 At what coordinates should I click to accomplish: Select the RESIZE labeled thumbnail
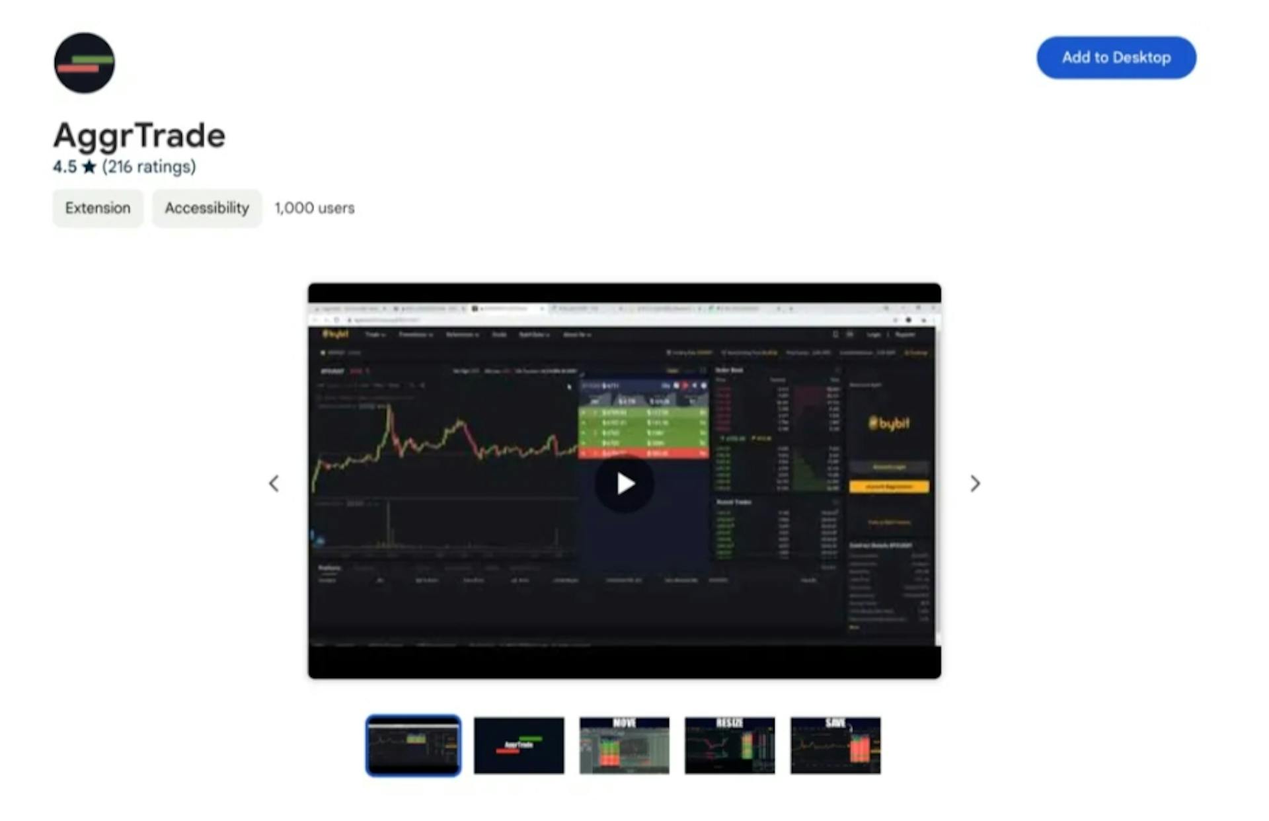click(x=730, y=744)
